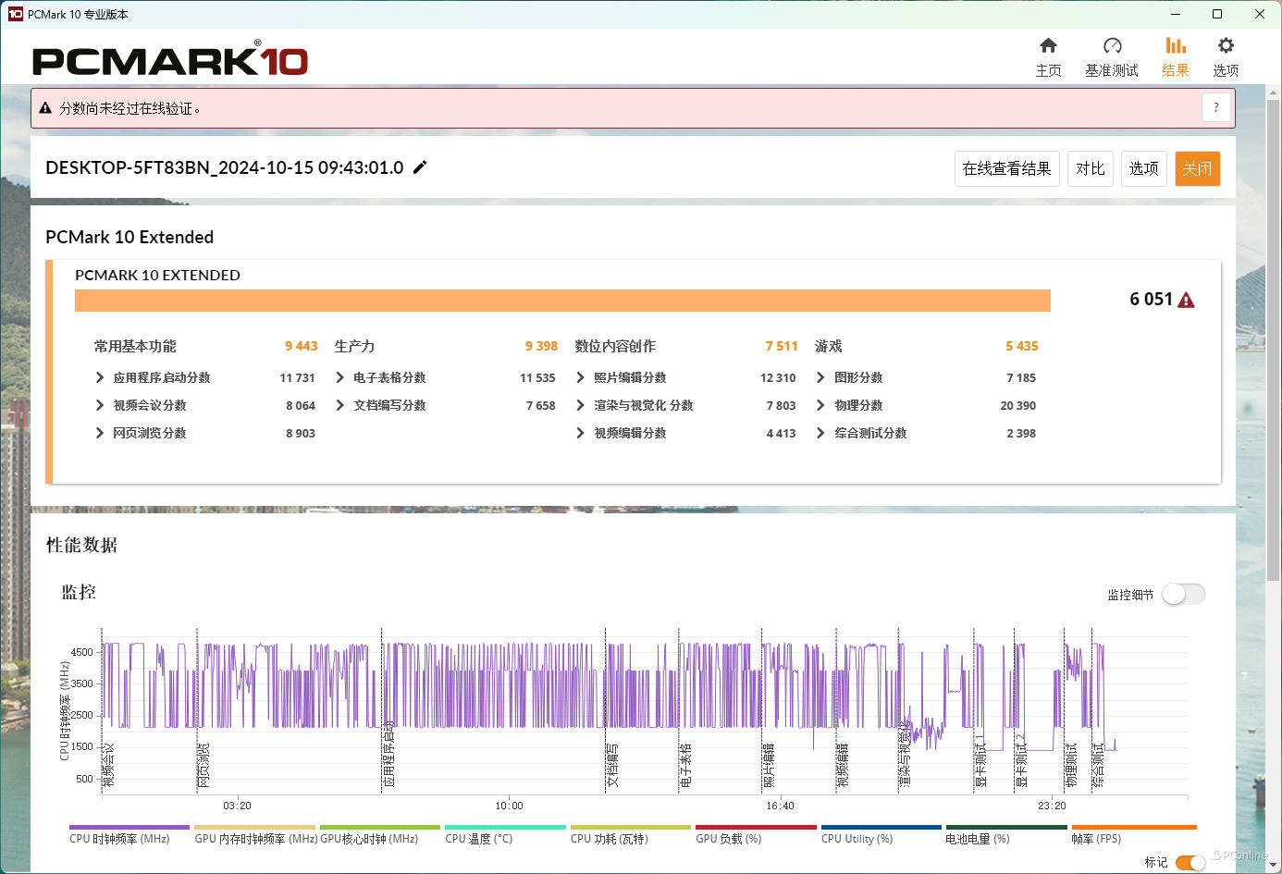The height and width of the screenshot is (874, 1282).
Task: Click the alert icon in the validation banner
Action: 45,108
